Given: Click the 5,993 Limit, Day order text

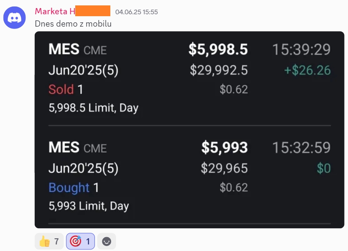Looking at the screenshot, I should coord(89,206).
